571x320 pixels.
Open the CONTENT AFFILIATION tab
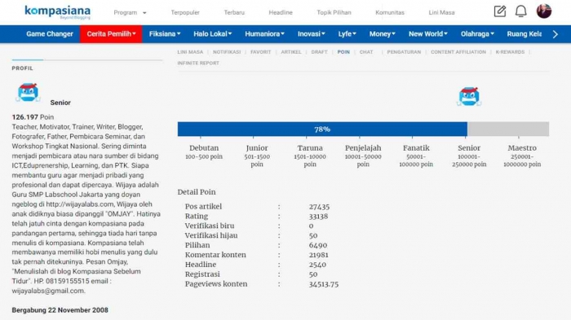[x=458, y=52]
